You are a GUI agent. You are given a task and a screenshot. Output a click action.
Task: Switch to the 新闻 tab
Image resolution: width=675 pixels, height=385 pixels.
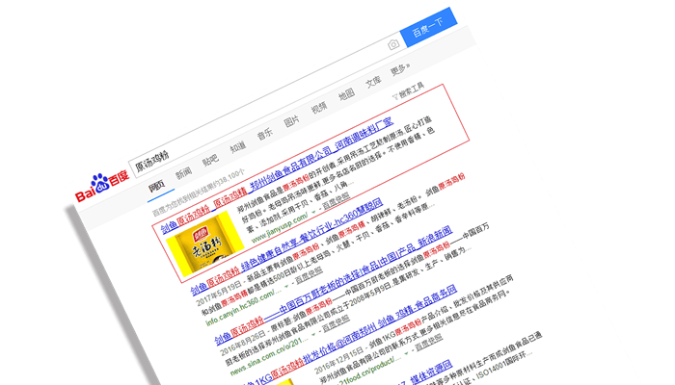coord(183,173)
